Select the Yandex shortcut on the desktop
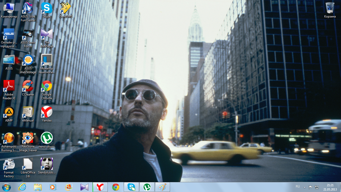This screenshot has width=341, height=192. click(x=47, y=114)
